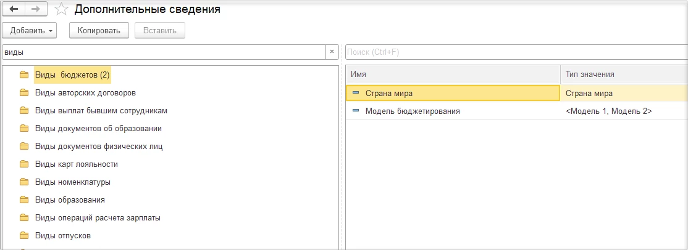Click the back navigation arrow
The width and height of the screenshot is (688, 250).
click(14, 9)
